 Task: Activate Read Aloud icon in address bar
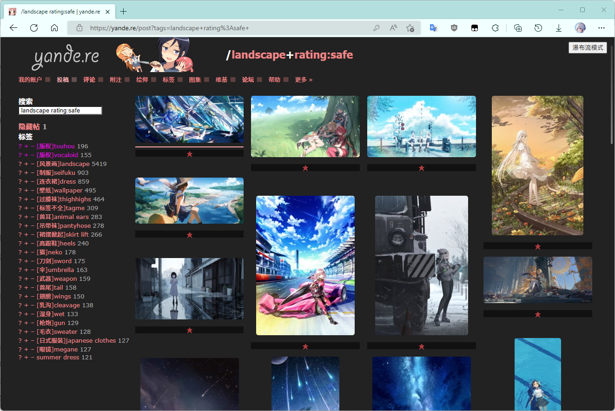click(x=393, y=28)
